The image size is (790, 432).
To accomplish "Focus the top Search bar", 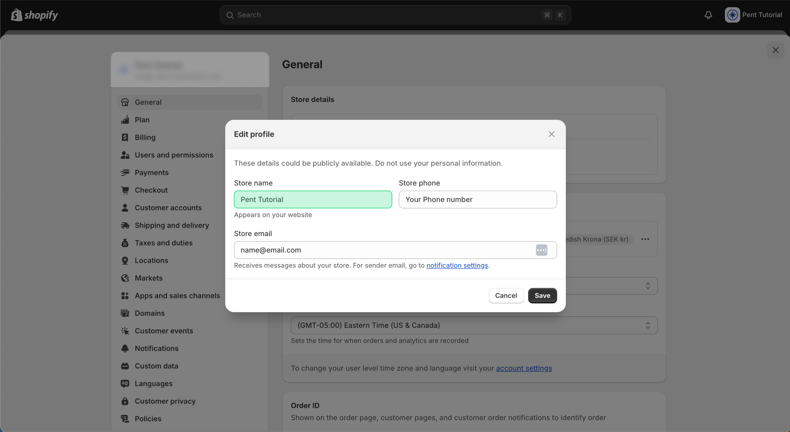I will [395, 15].
